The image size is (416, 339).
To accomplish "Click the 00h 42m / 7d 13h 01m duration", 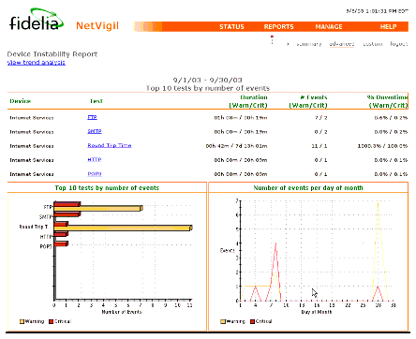I will 236,146.
